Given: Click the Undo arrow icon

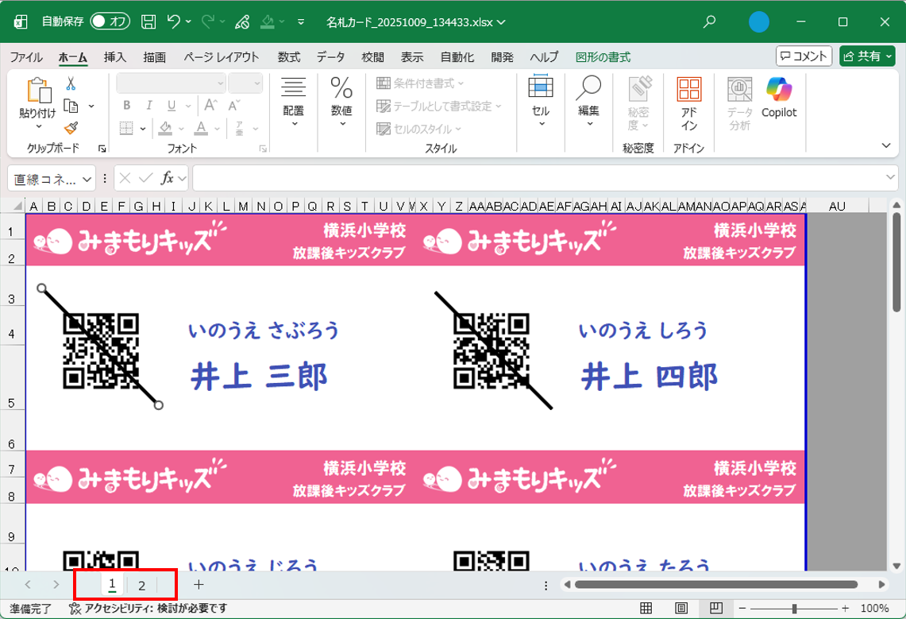Looking at the screenshot, I should [174, 22].
